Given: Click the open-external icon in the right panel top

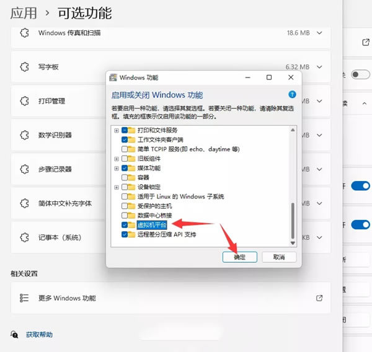Looking at the screenshot, I should pos(366,42).
